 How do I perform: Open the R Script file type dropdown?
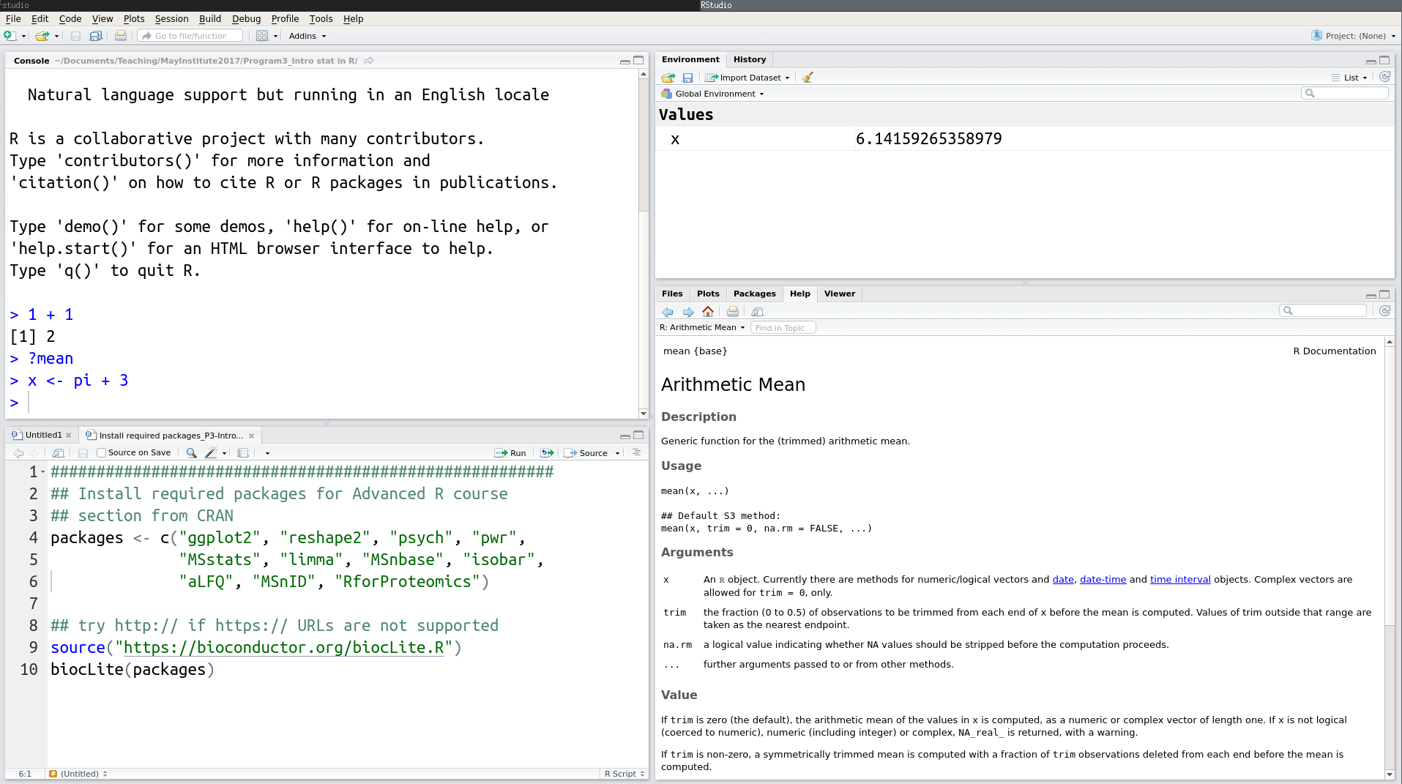(624, 774)
